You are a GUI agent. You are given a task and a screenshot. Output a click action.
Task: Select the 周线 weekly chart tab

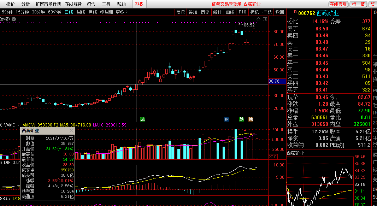coord(81,12)
